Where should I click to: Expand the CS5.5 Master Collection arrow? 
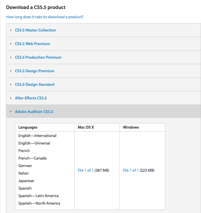pyautogui.click(x=11, y=30)
